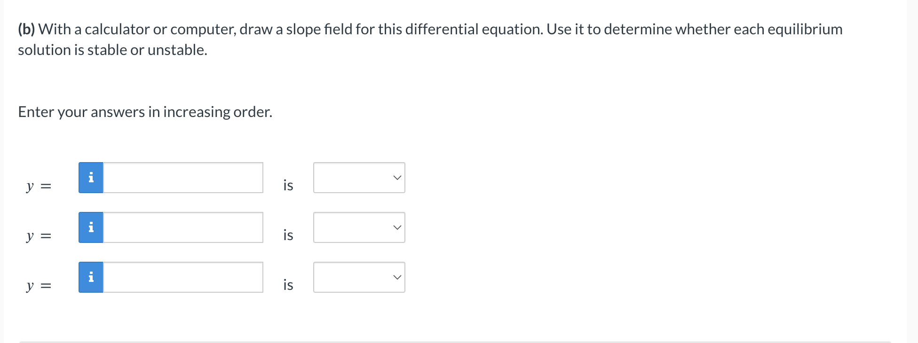This screenshot has width=918, height=343.
Task: Click the 'Enter your answers in increasing order' text
Action: [145, 112]
